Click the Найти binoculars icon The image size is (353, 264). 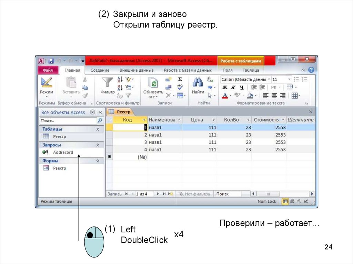(x=198, y=83)
